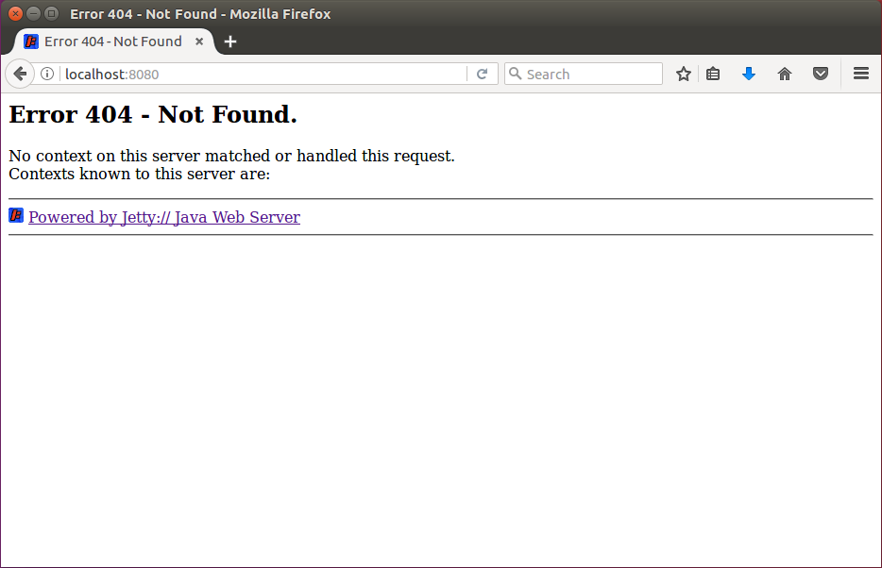The height and width of the screenshot is (568, 882).
Task: Click the Jetty logo beside the link
Action: [x=16, y=215]
